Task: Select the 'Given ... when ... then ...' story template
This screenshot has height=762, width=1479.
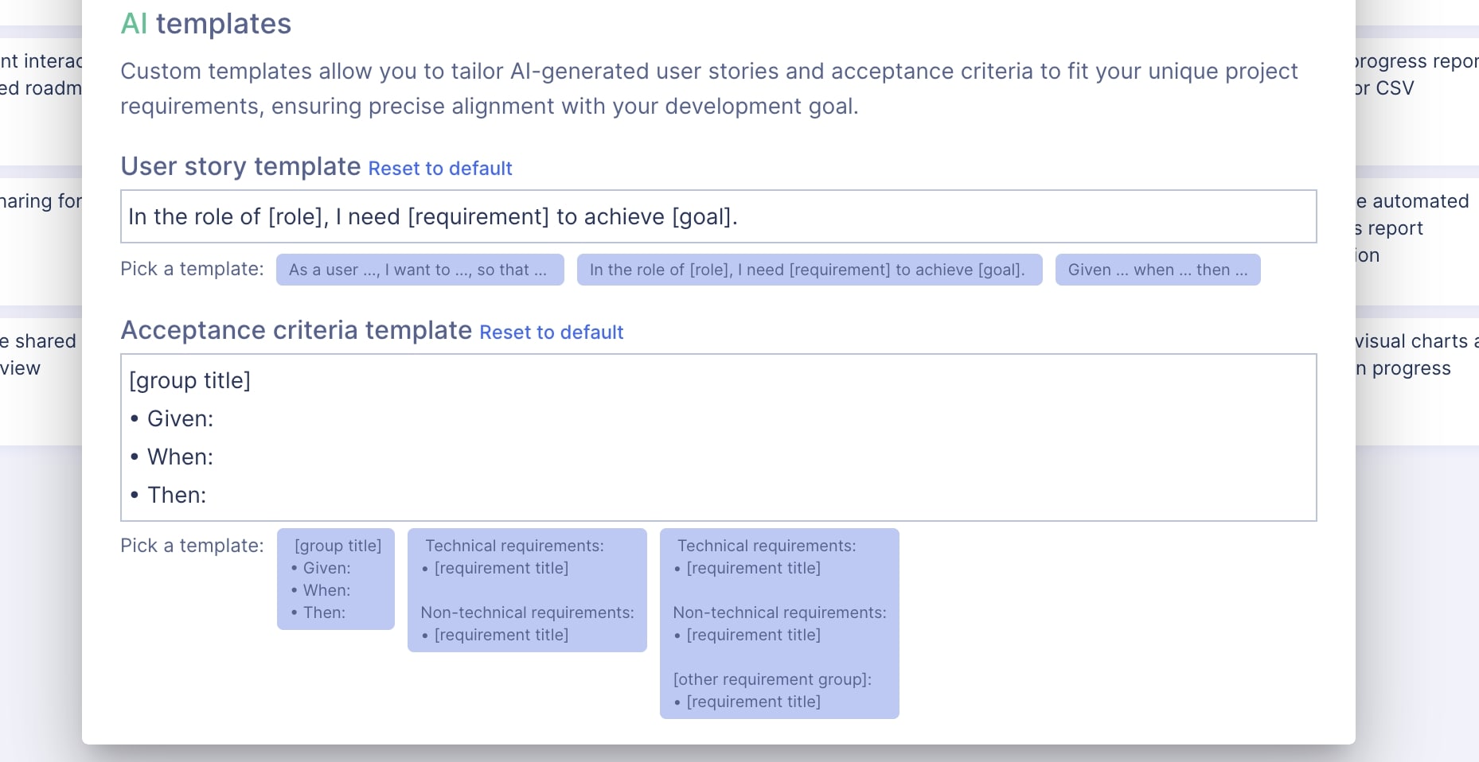Action: click(1157, 270)
